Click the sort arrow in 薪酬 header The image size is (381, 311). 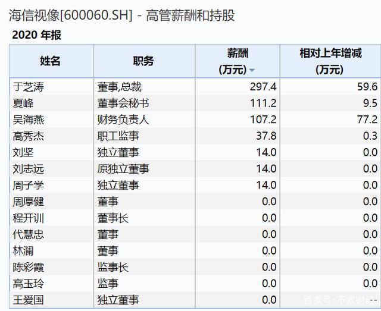(252, 71)
